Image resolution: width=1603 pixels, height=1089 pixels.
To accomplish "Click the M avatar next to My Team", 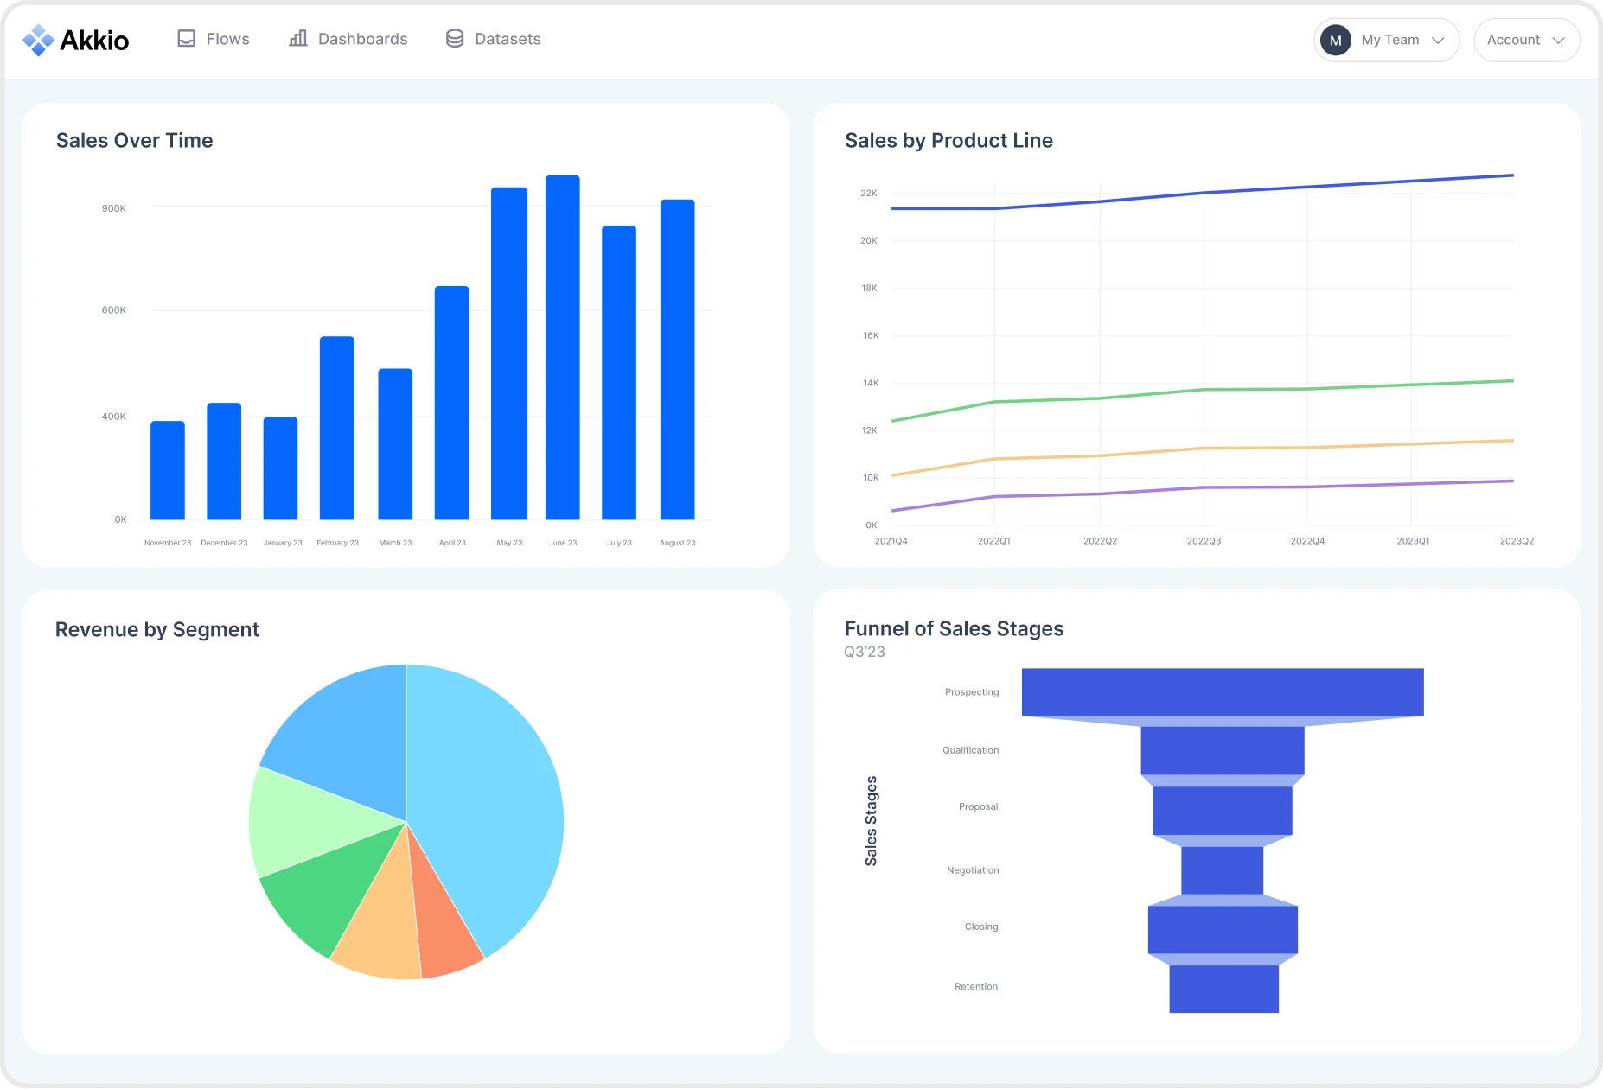I will click(x=1336, y=40).
